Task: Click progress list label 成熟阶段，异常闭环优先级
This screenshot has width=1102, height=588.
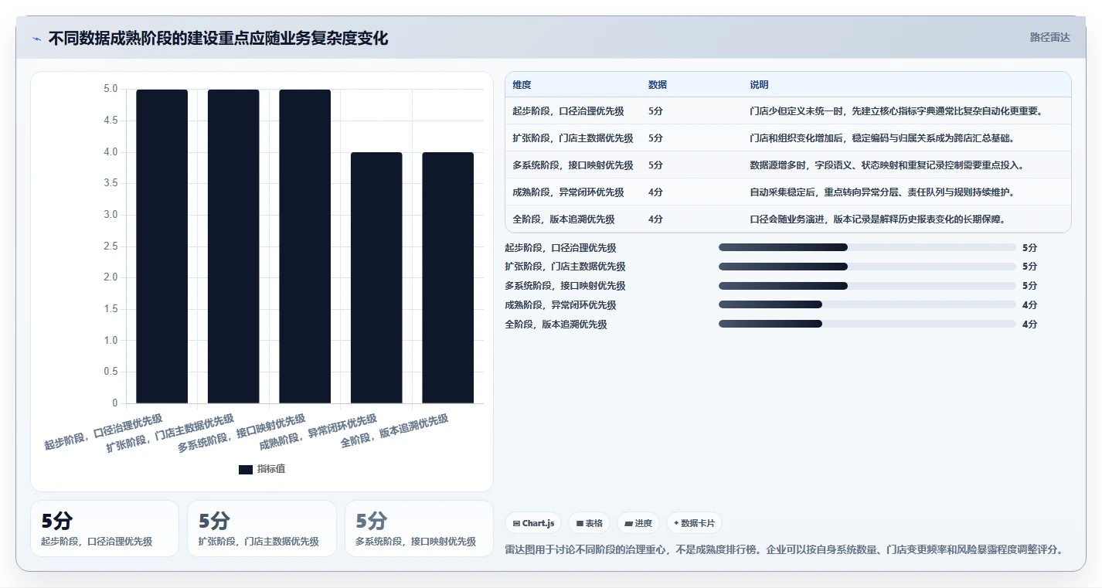Action: [560, 305]
